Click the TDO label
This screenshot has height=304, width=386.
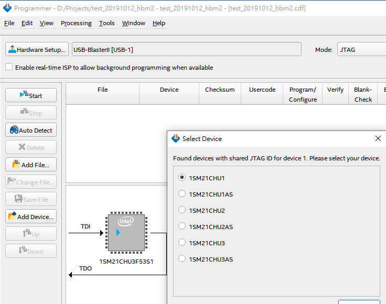(x=85, y=268)
